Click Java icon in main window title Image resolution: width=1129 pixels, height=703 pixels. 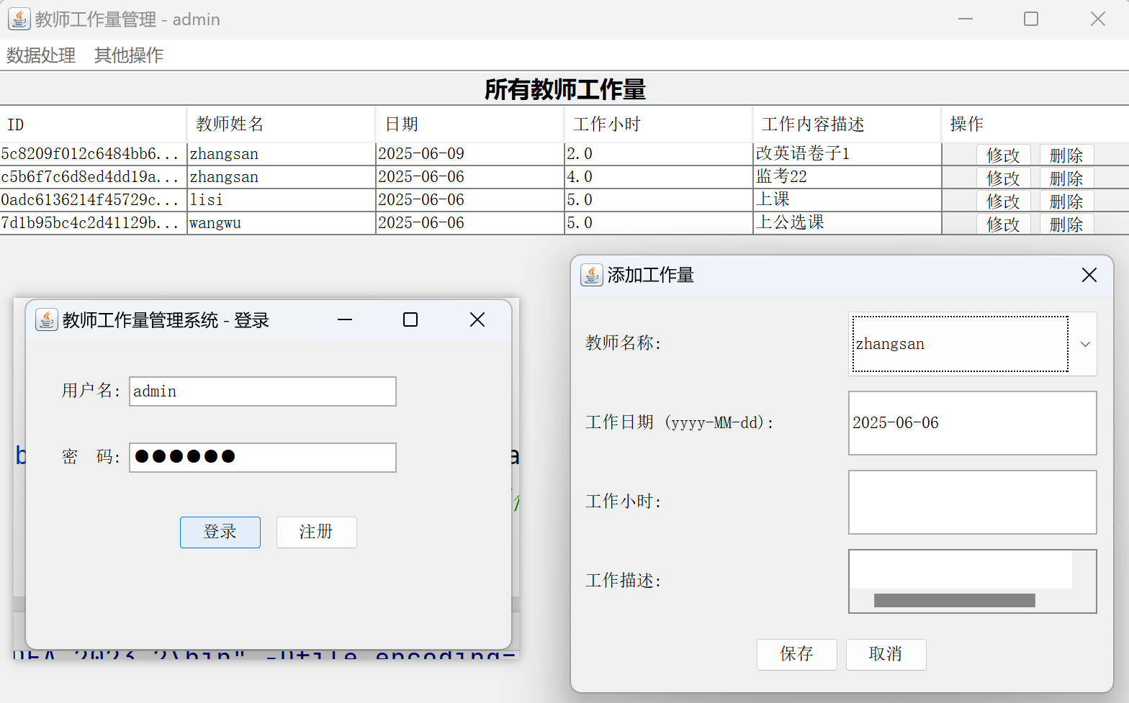pyautogui.click(x=19, y=19)
